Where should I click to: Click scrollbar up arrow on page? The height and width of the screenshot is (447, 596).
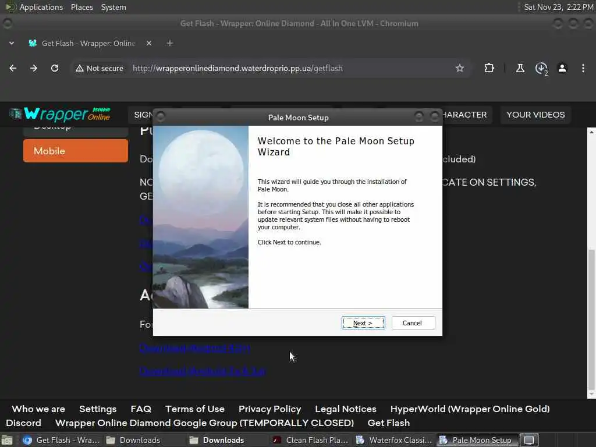coord(591,132)
